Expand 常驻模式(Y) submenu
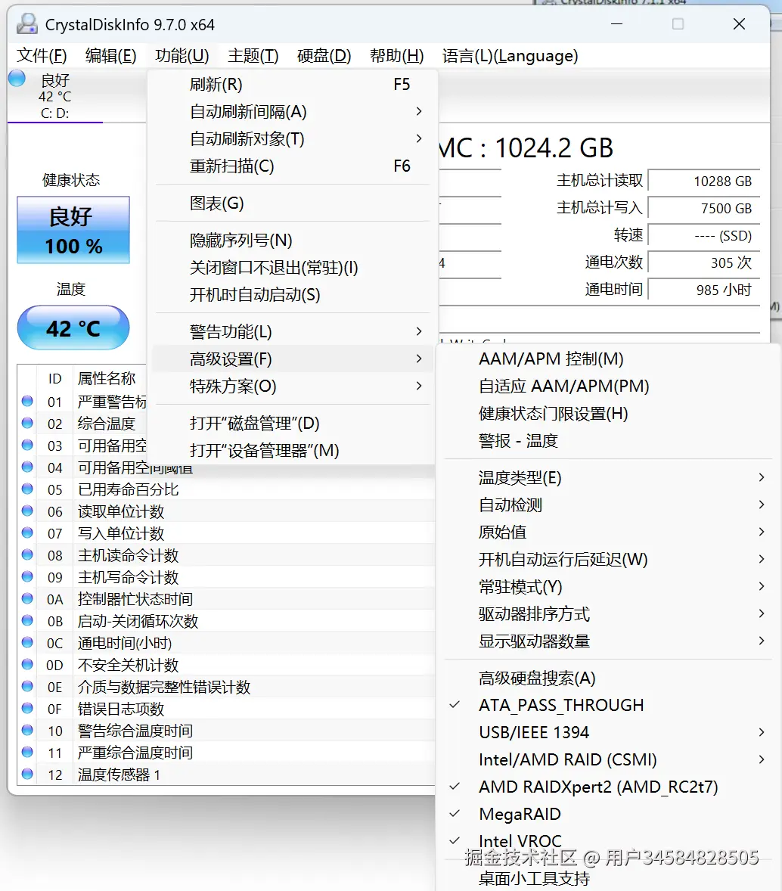Viewport: 782px width, 891px height. [x=607, y=587]
